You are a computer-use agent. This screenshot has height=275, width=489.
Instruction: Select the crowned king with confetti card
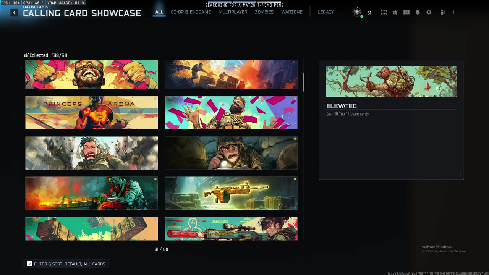tap(231, 113)
